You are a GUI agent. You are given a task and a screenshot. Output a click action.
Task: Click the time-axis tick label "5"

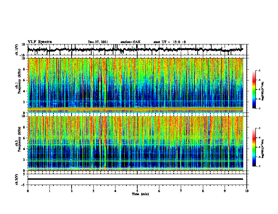137,191
